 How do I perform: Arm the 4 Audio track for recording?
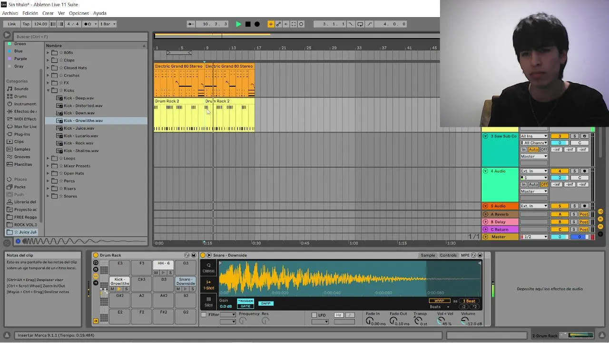pos(584,171)
